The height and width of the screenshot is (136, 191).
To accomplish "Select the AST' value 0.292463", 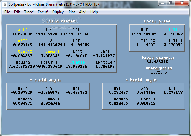I will (118, 93).
